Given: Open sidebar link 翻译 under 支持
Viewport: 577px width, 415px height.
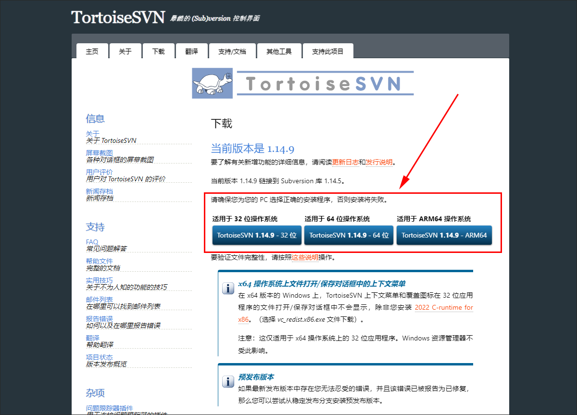Looking at the screenshot, I should [93, 338].
